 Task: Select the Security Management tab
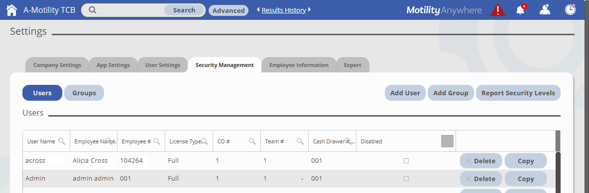point(225,64)
